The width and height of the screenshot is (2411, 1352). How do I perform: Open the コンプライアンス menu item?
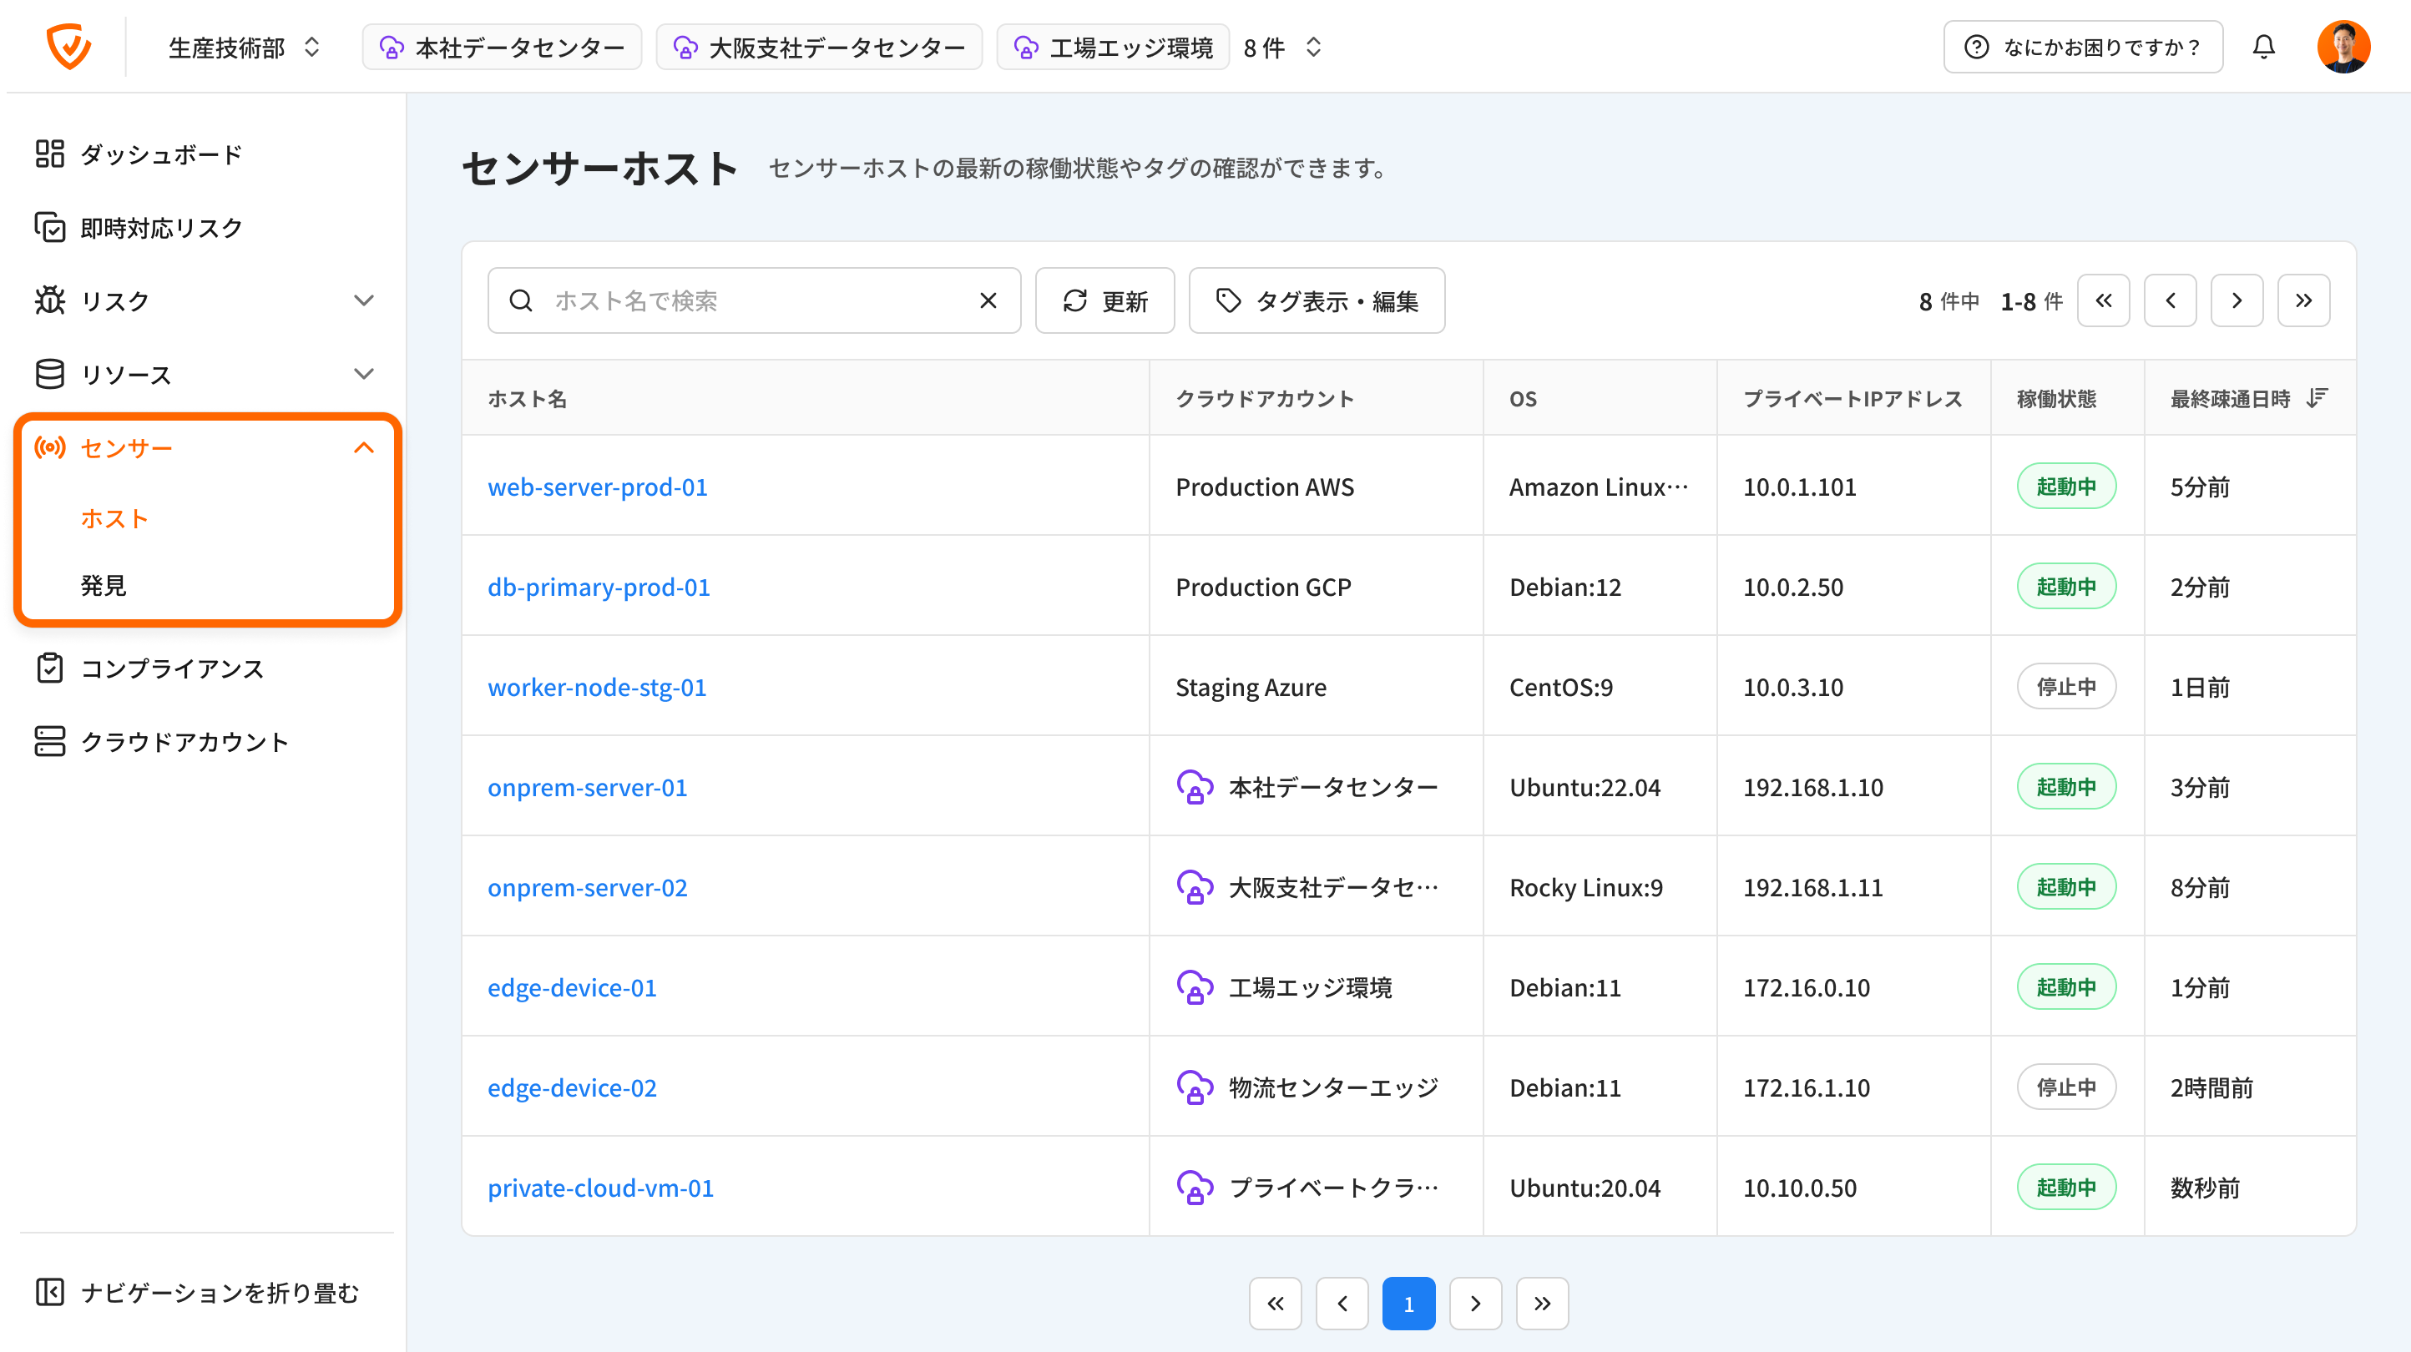[172, 668]
